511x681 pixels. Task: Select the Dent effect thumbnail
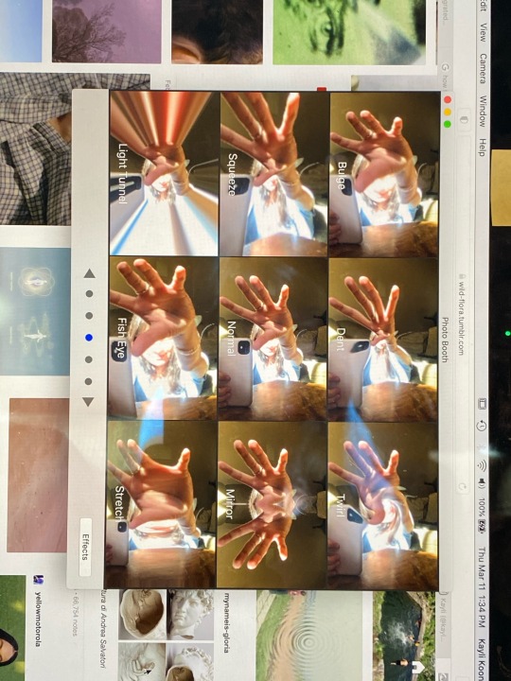click(383, 339)
